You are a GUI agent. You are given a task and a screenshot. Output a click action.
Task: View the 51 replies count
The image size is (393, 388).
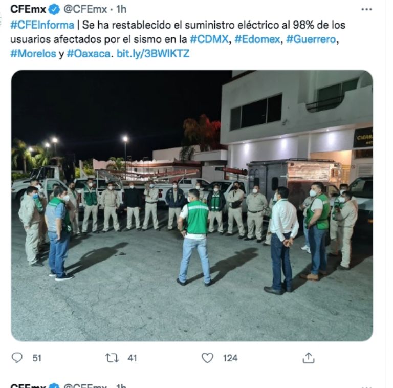click(x=37, y=358)
